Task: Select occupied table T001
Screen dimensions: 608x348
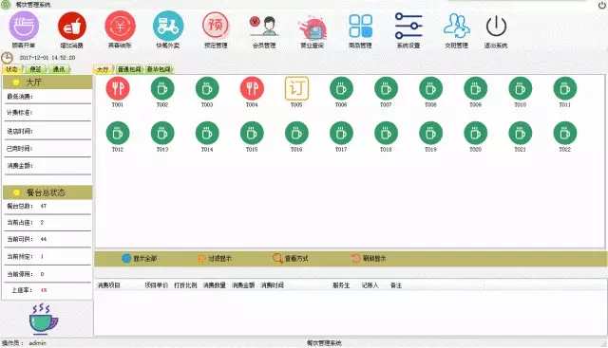Action: tap(118, 88)
